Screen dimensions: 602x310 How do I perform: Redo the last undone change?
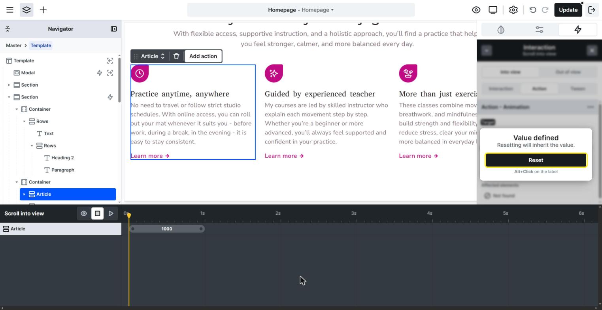tap(545, 10)
